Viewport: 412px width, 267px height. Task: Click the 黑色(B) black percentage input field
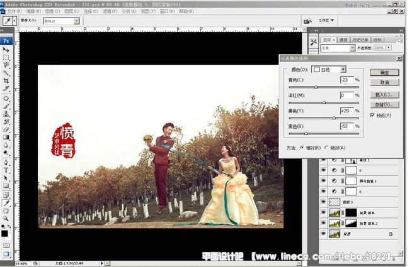tap(347, 126)
